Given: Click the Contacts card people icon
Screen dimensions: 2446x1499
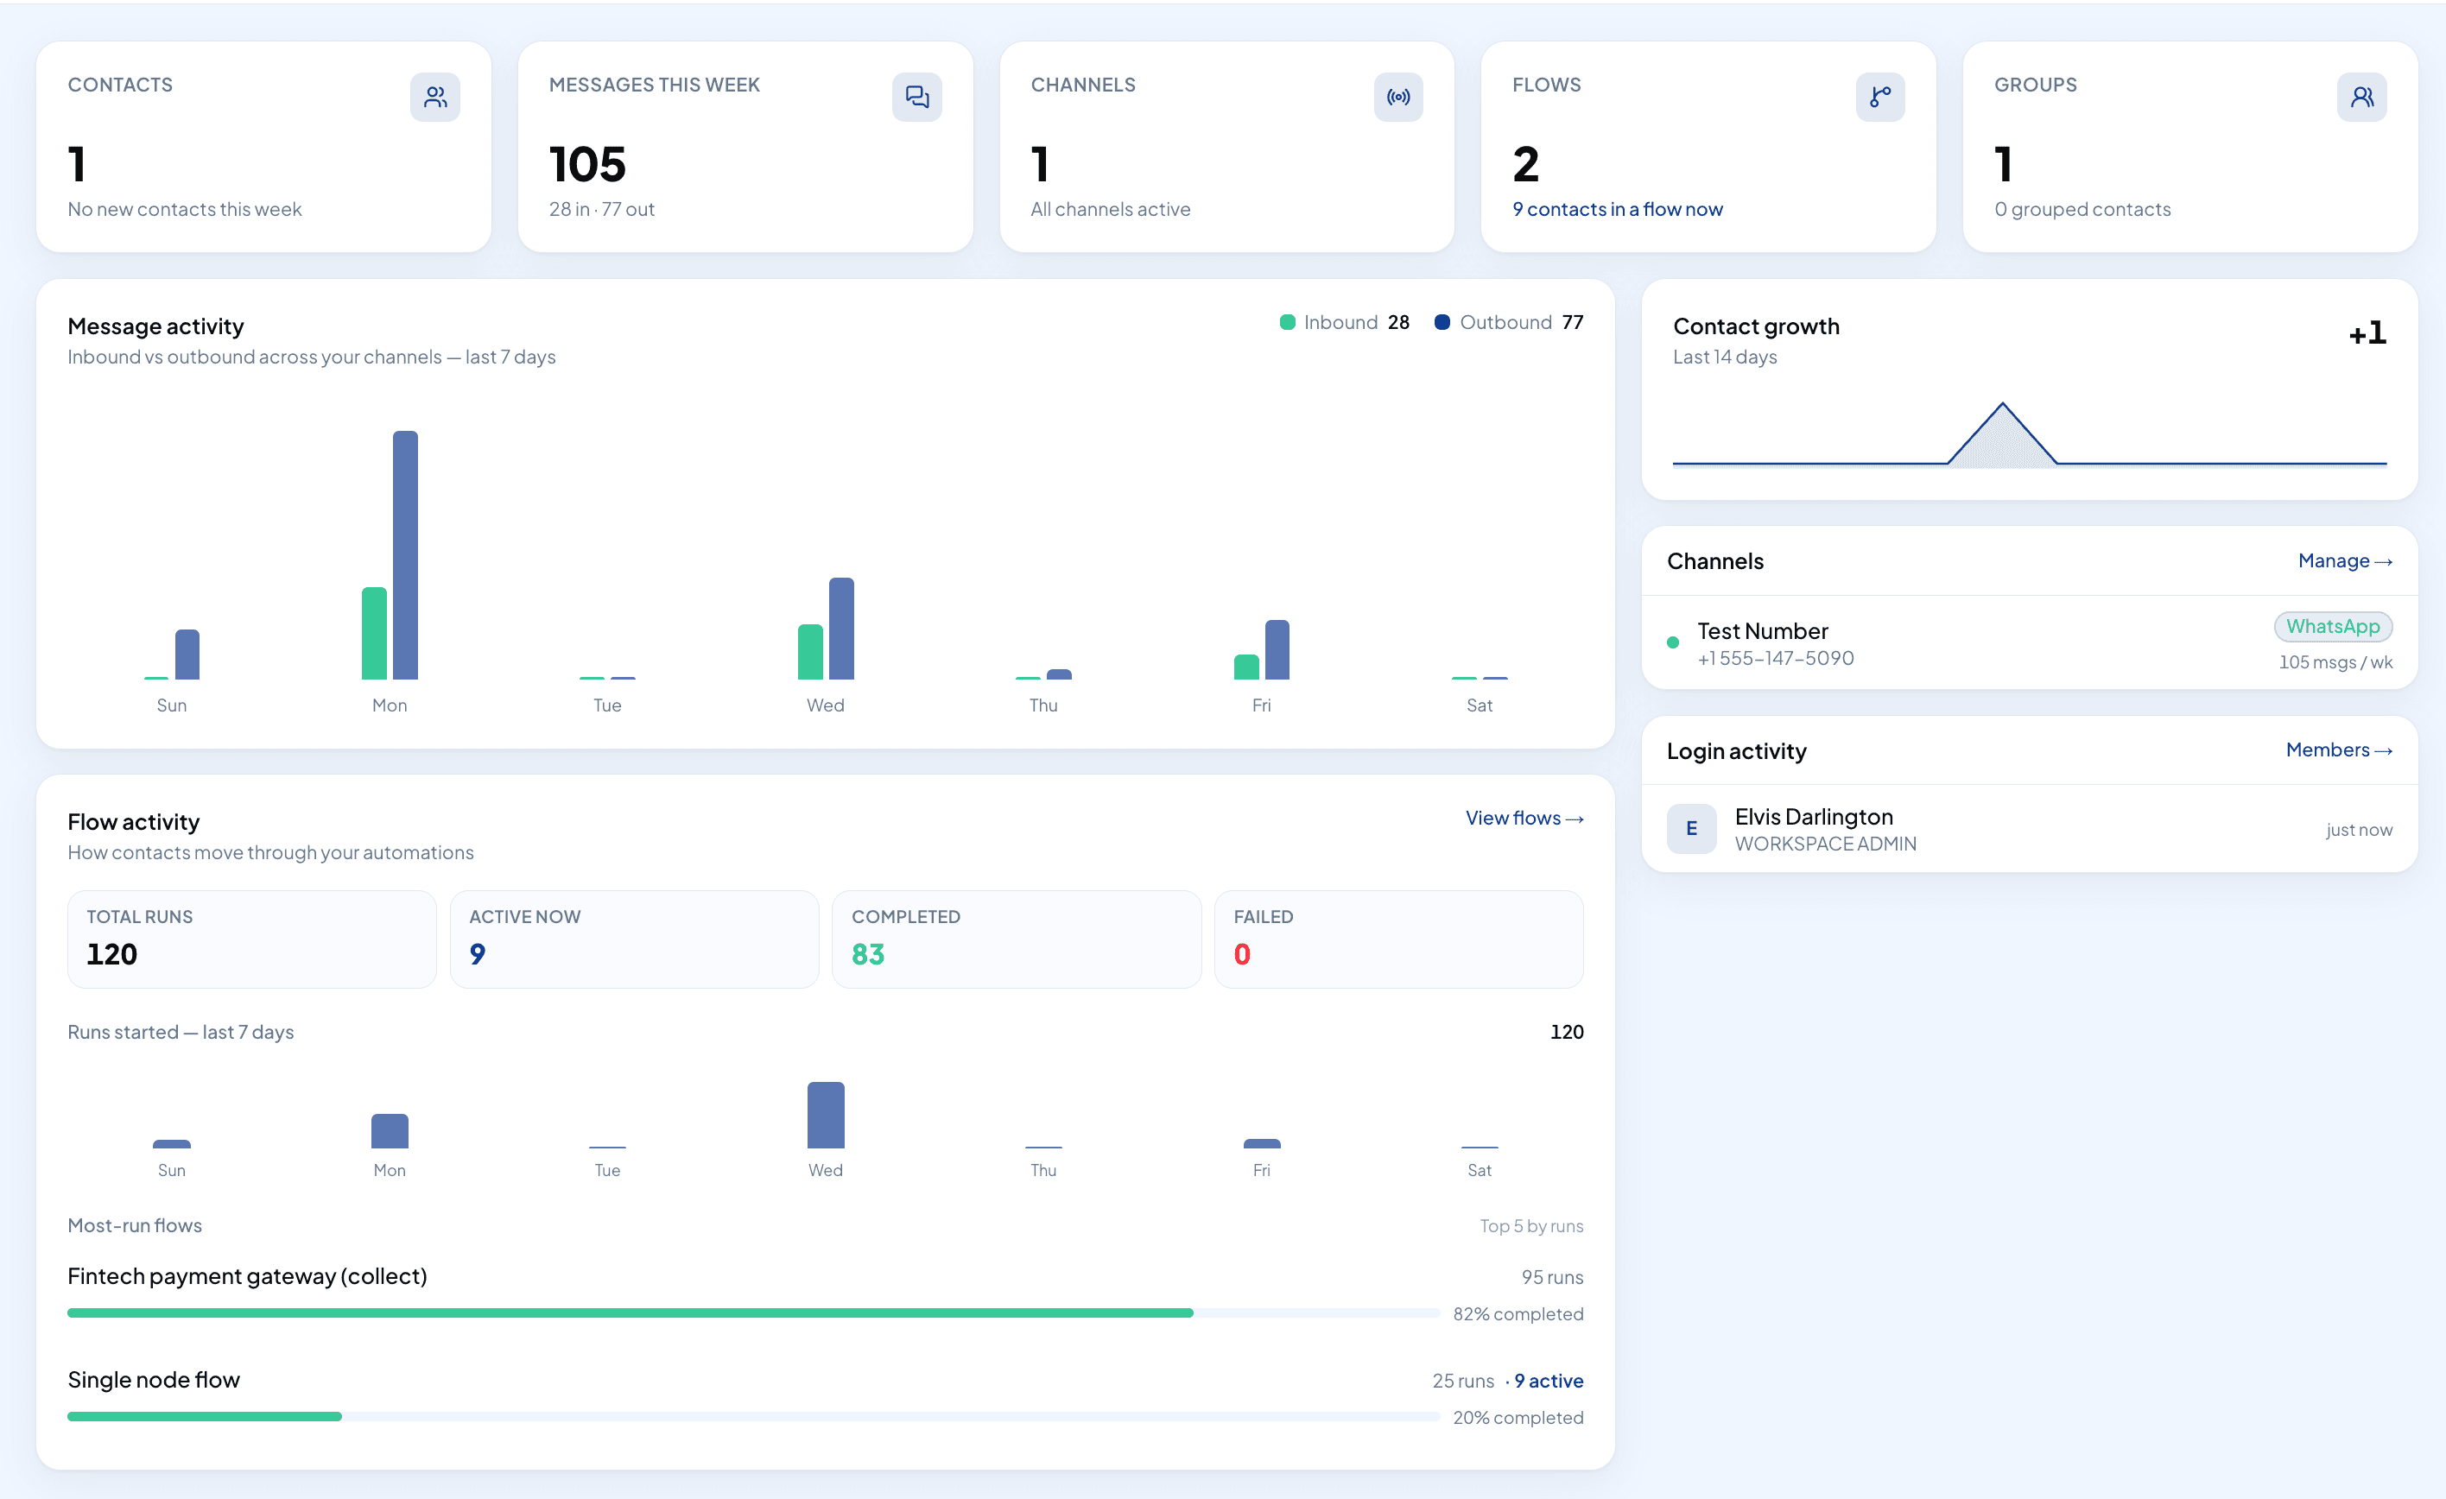Looking at the screenshot, I should coord(434,98).
